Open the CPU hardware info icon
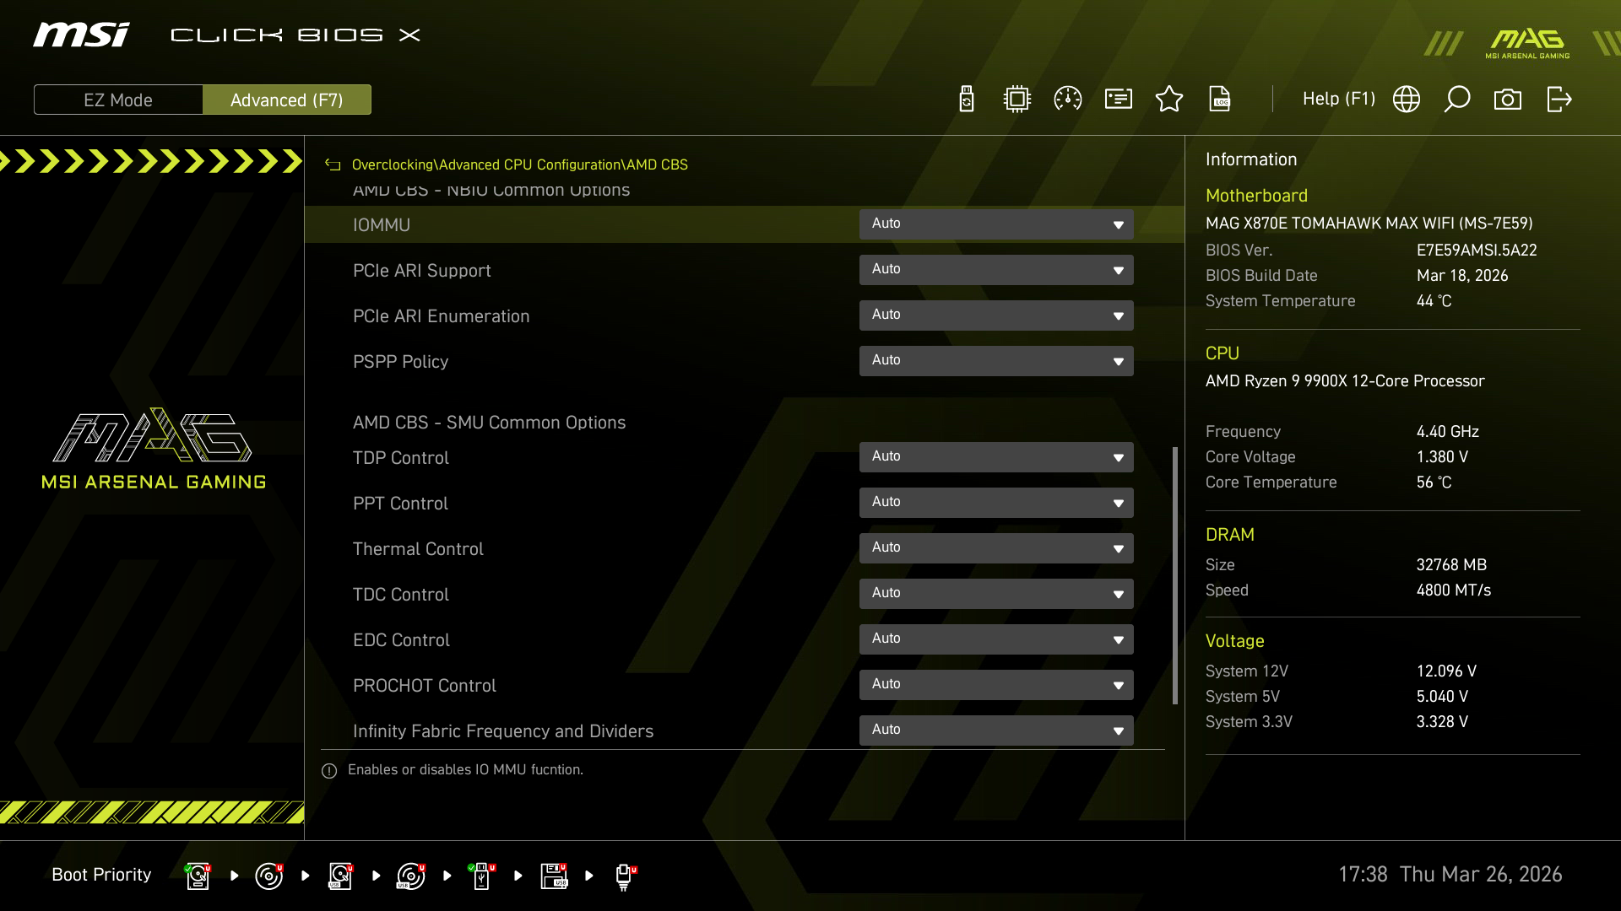 1017,99
